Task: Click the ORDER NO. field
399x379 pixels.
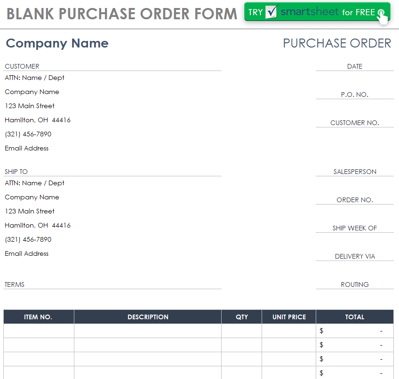Action: point(354,200)
